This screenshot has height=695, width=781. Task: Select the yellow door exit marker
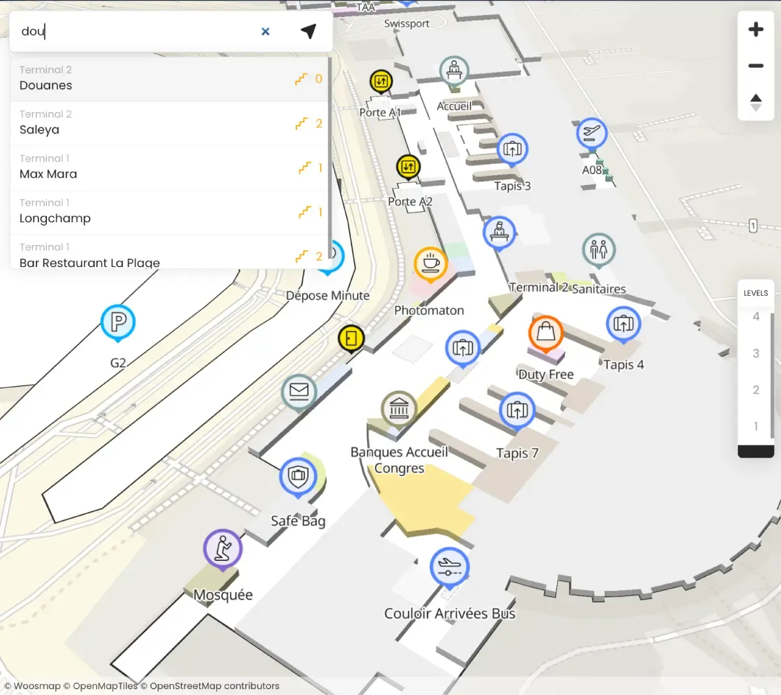tap(351, 338)
